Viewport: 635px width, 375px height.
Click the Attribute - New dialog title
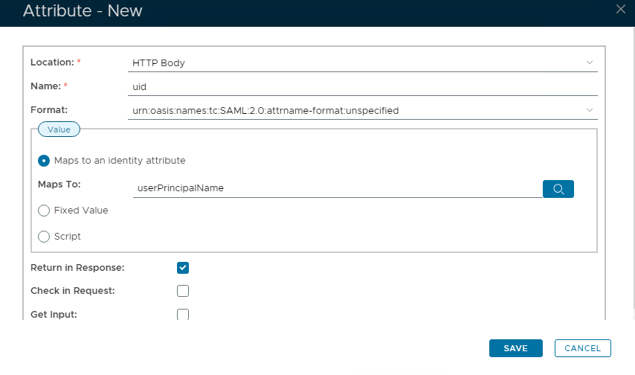(x=83, y=11)
